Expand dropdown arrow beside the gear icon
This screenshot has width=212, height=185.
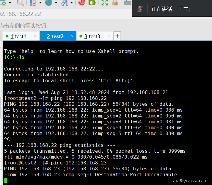[x=10, y=3]
